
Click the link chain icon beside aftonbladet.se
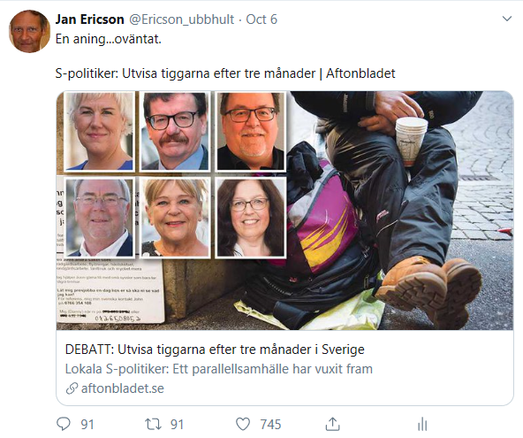click(72, 388)
